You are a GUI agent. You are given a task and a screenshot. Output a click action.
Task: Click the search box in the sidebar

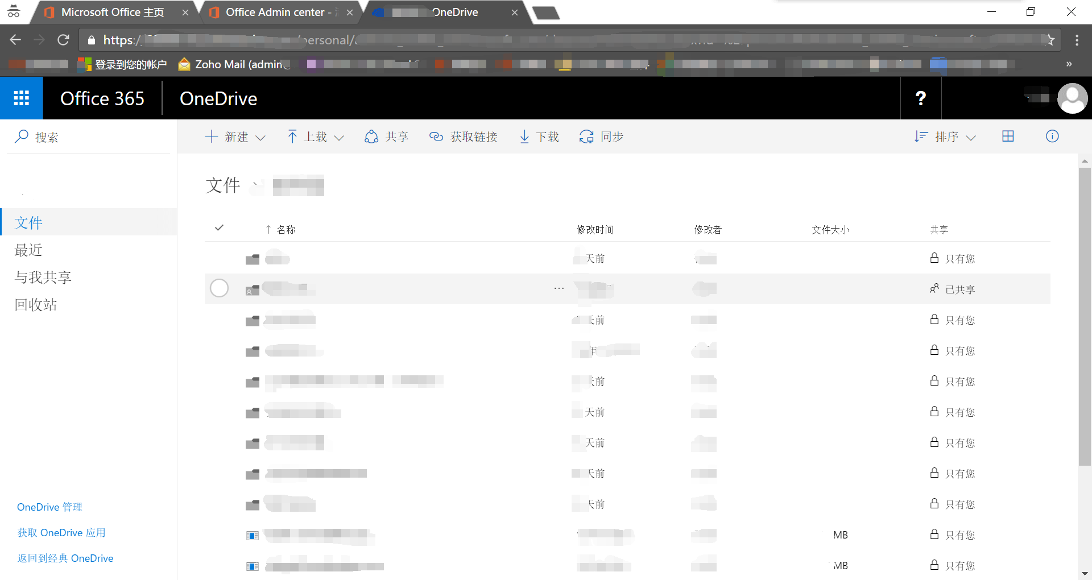pyautogui.click(x=89, y=137)
